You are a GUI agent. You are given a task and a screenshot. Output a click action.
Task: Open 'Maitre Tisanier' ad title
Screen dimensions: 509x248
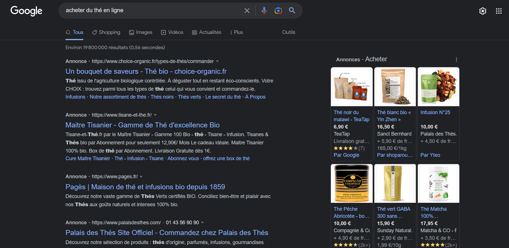point(143,125)
